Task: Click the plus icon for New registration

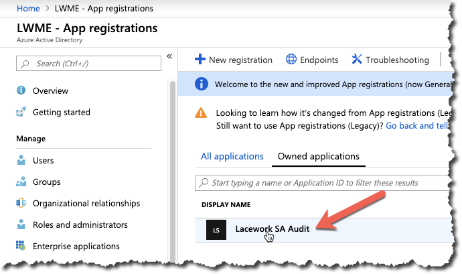Action: tap(200, 60)
